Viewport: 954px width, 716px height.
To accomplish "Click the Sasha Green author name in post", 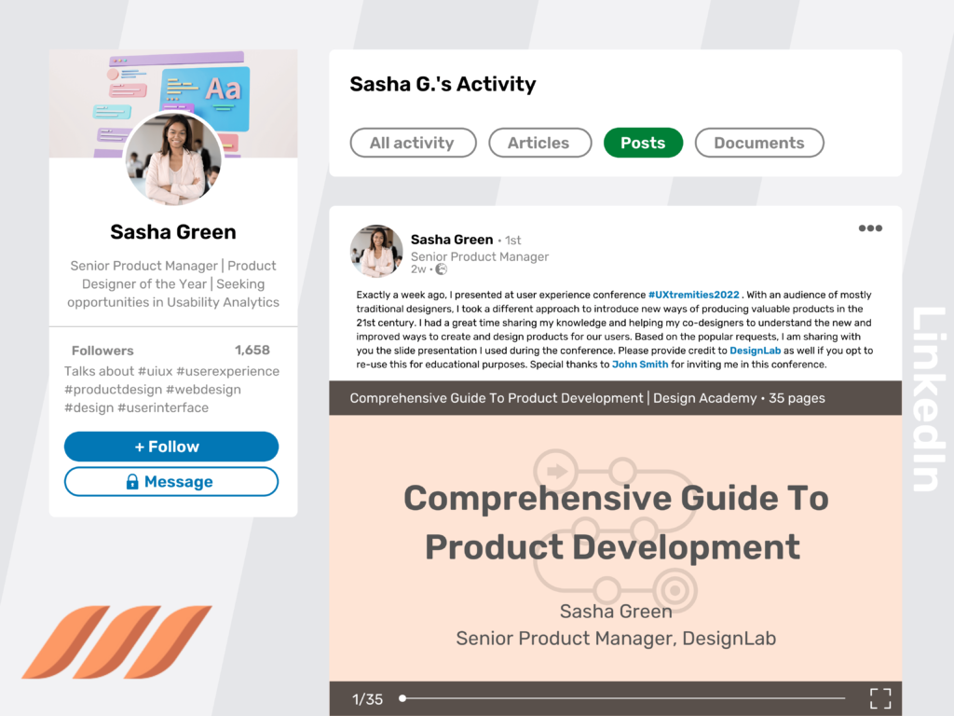I will [x=452, y=240].
